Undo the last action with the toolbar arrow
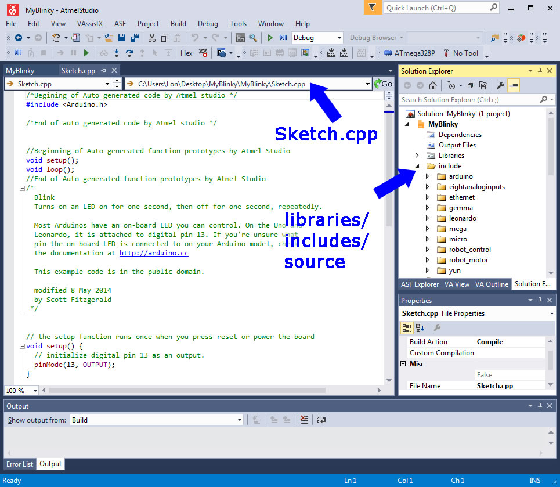Image resolution: width=560 pixels, height=487 pixels. click(194, 38)
